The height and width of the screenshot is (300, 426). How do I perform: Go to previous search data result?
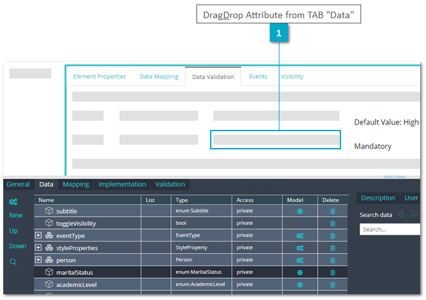coord(400,214)
